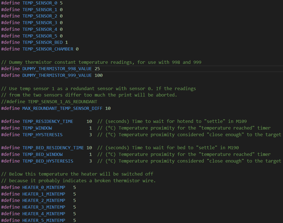Click the TEMP_SENSOR_CHAMBER value 0
The image size is (283, 223).
[x=77, y=49]
